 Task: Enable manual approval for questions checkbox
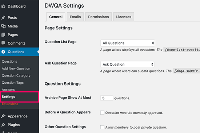(102, 113)
